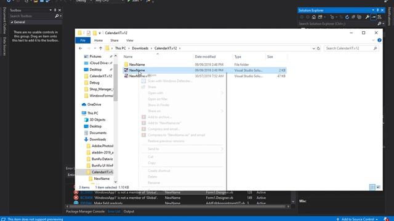This screenshot has width=394, height=221.
Task: Expand the File Explorer ribbon chevron
Action: 373,41
